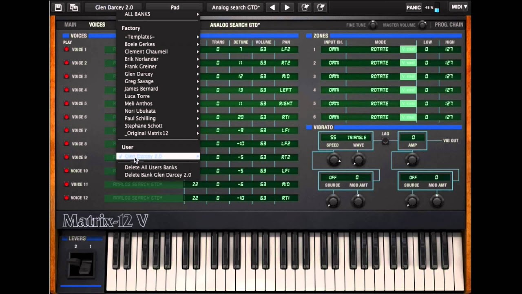Expand the Greg Savage bank submenu
The image size is (522, 294).
[x=158, y=81]
